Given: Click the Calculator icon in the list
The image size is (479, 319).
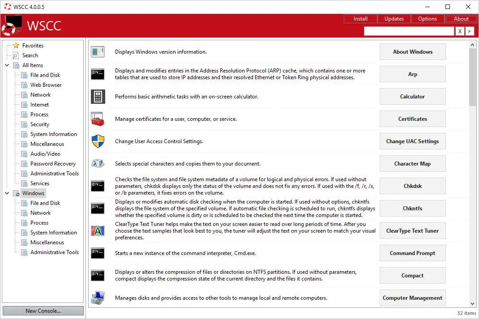Looking at the screenshot, I should [x=98, y=97].
